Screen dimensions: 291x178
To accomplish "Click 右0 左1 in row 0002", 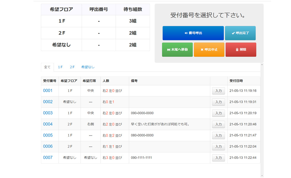I will (x=108, y=102).
